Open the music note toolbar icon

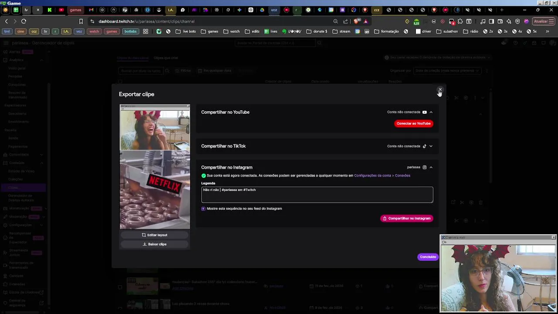pyautogui.click(x=483, y=21)
